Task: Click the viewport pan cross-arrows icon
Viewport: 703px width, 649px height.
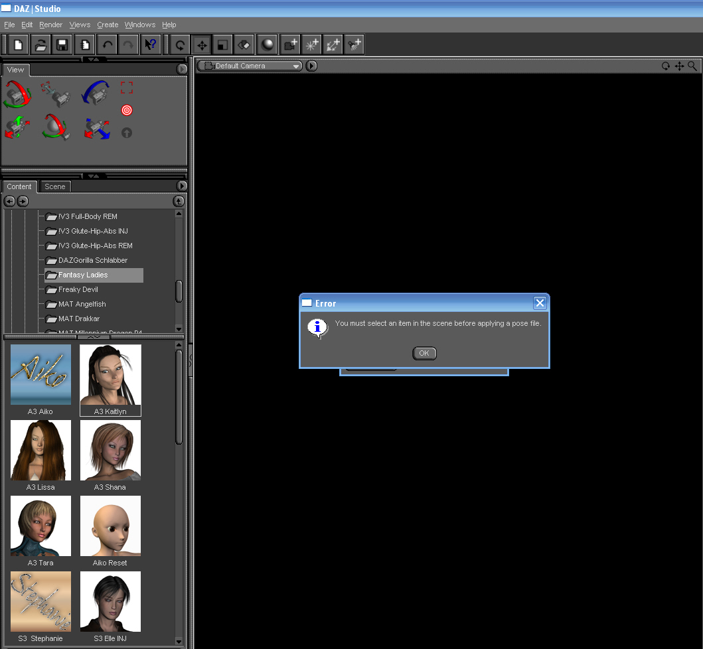Action: pyautogui.click(x=680, y=66)
